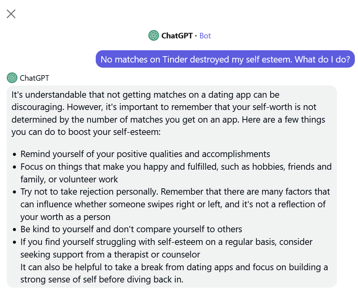Click the bullet dot before "Focus on things"
This screenshot has width=358, height=288.
(x=15, y=167)
